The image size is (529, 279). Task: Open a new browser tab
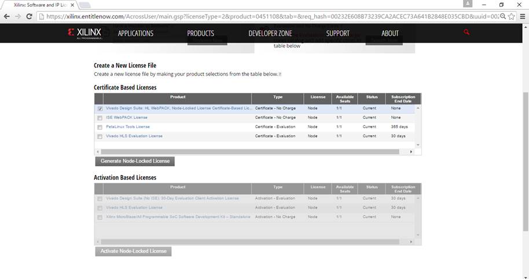coord(85,5)
